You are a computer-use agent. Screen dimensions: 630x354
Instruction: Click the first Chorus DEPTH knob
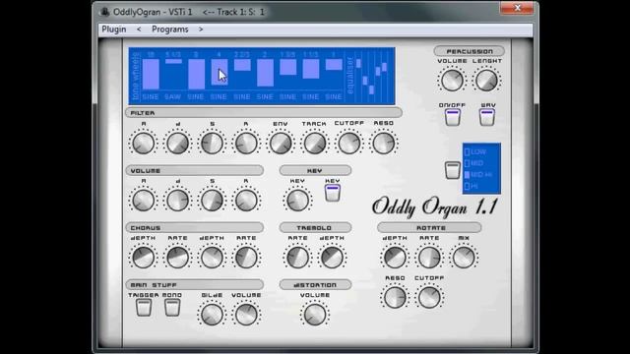[143, 258]
